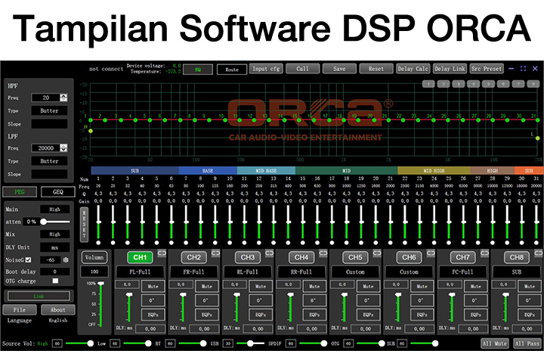Click the LPF Freq stepper arrows

click(x=63, y=148)
